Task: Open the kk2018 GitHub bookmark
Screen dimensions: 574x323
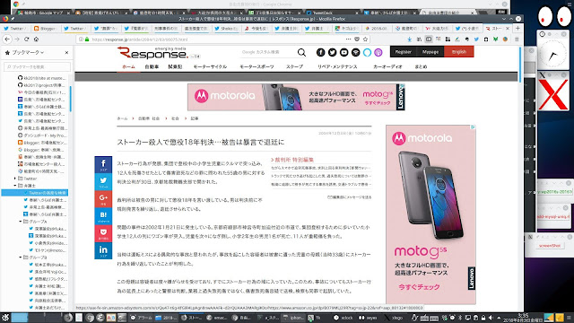Action: [x=42, y=78]
